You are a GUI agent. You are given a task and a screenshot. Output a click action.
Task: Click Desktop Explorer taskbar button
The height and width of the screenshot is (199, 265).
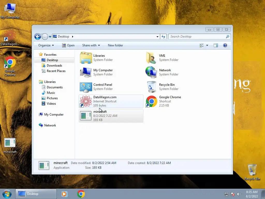pos(36,194)
